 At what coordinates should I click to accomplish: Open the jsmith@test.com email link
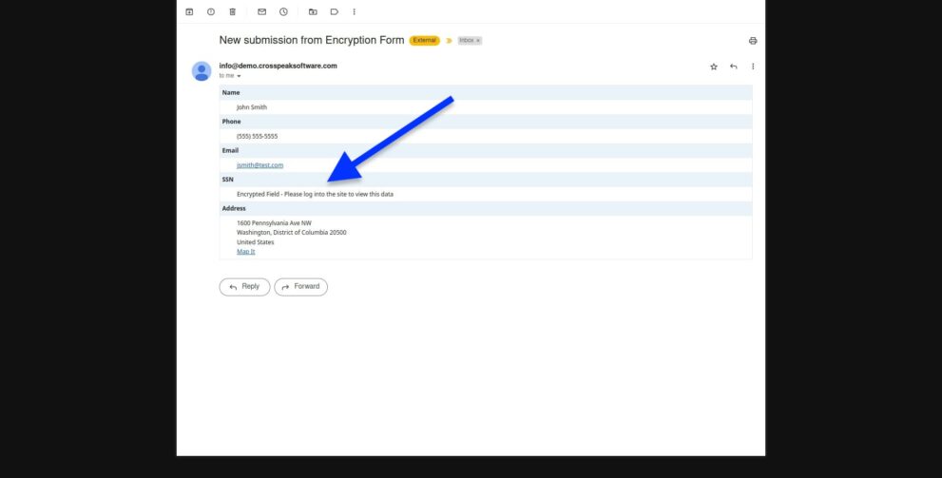pos(260,165)
